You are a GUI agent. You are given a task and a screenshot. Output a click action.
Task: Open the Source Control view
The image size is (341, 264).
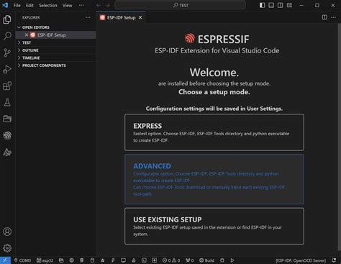pos(7,53)
